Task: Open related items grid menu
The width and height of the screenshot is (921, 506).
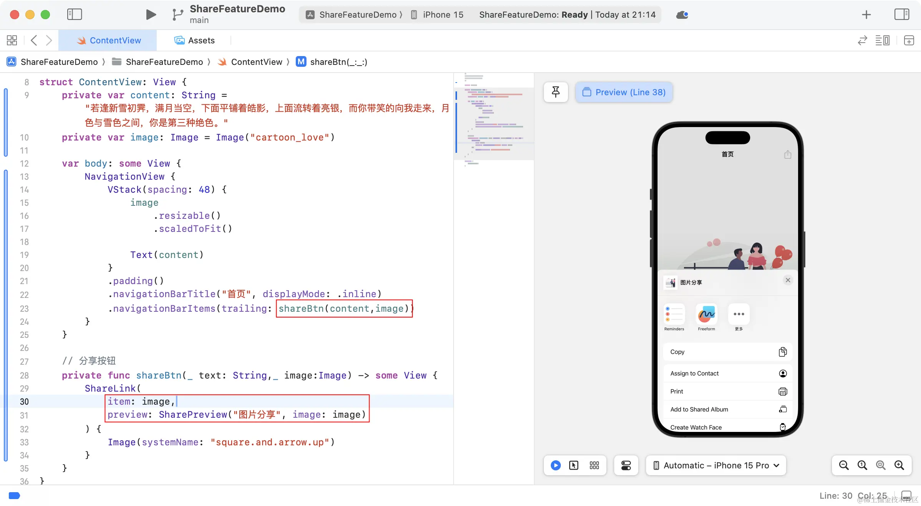Action: pyautogui.click(x=12, y=40)
